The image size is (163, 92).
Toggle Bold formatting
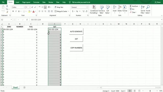click(x=13, y=11)
